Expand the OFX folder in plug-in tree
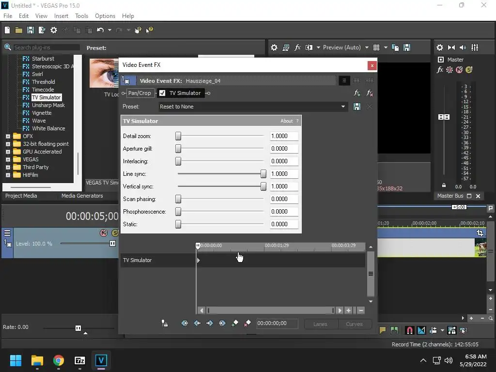The width and height of the screenshot is (496, 372). [x=8, y=136]
